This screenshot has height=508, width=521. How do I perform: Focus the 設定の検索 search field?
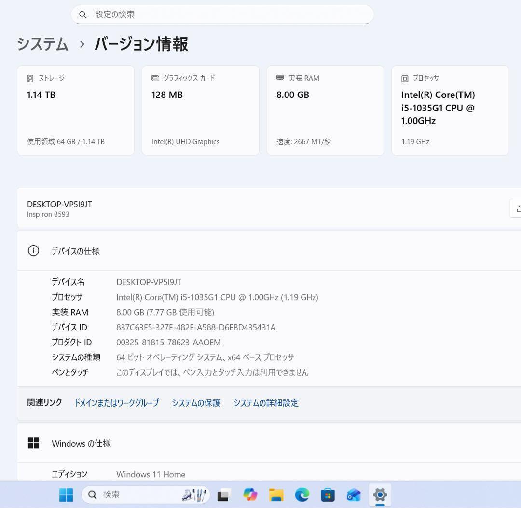click(x=222, y=14)
